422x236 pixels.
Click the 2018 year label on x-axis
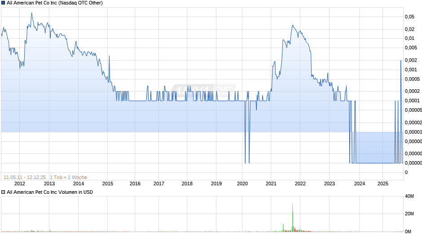tap(187, 184)
